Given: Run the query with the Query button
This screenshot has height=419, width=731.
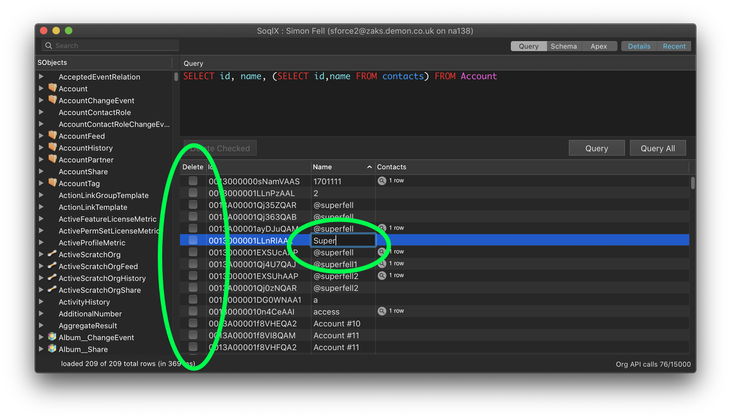Looking at the screenshot, I should pyautogui.click(x=597, y=148).
